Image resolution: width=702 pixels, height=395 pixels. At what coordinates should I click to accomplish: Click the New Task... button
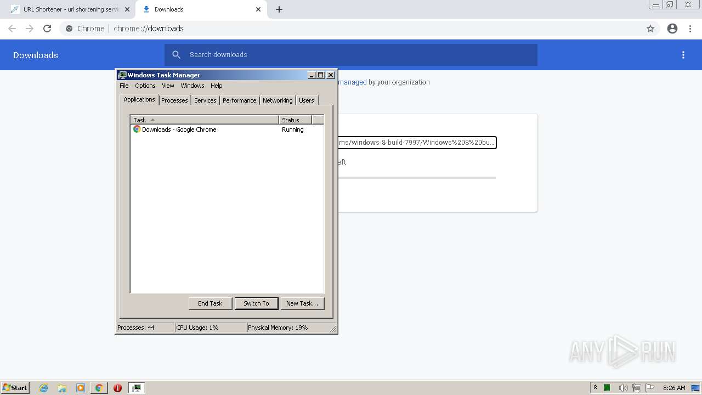[x=302, y=303]
